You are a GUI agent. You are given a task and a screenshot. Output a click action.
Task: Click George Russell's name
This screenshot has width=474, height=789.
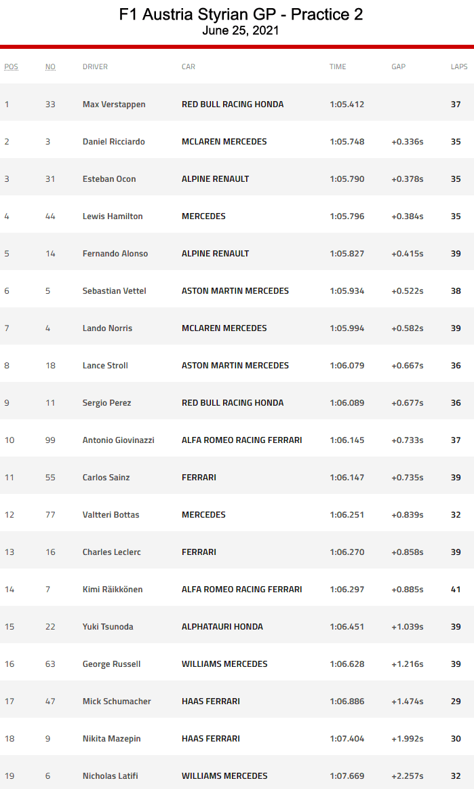(112, 664)
